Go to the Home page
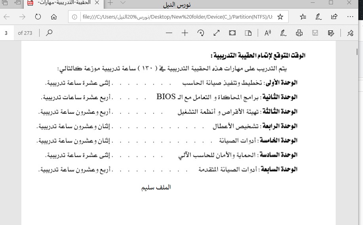Screen dimensions: 363x225 pos(54,17)
